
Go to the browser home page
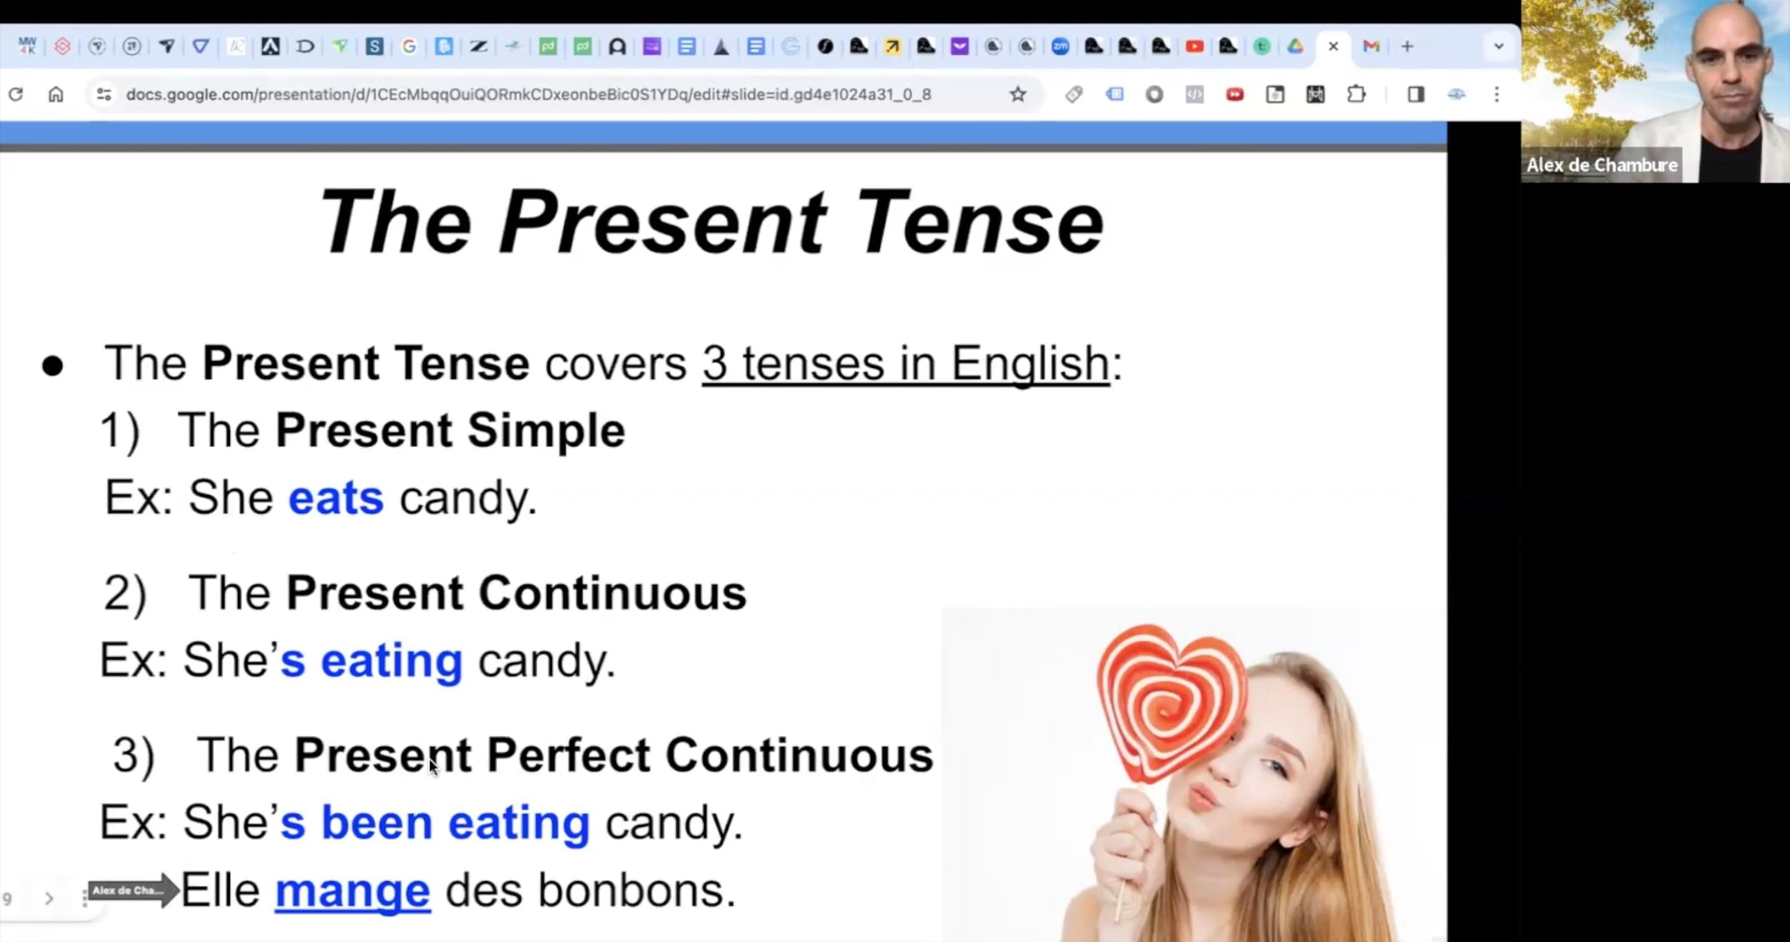55,94
